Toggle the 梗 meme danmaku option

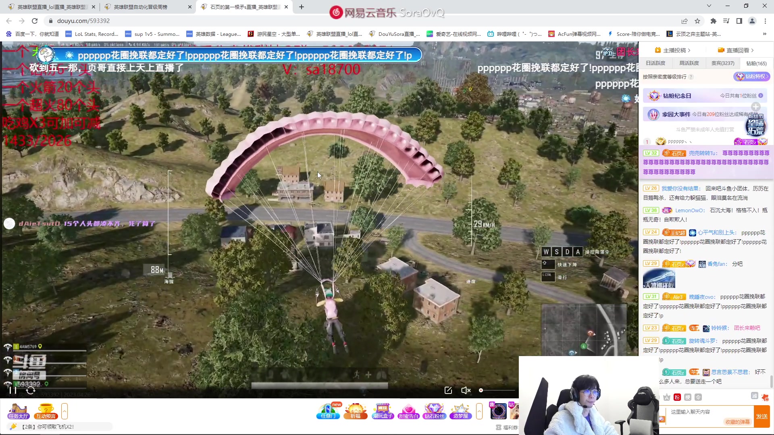688,398
